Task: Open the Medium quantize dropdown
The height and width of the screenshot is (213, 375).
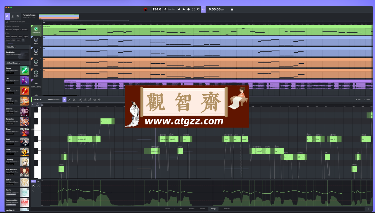Action: pos(54,100)
